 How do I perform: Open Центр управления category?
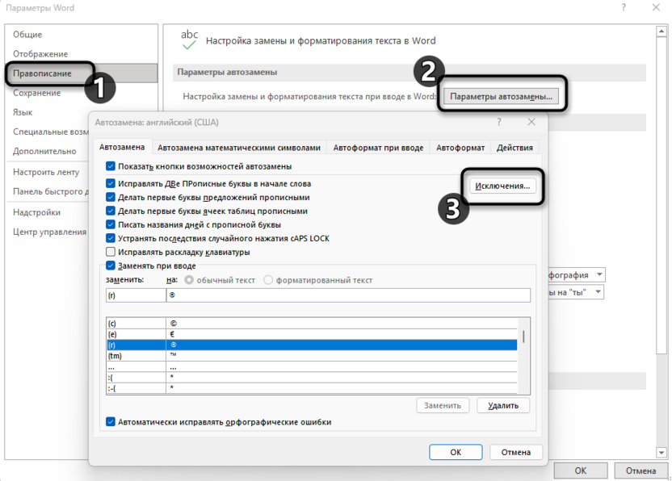[50, 232]
